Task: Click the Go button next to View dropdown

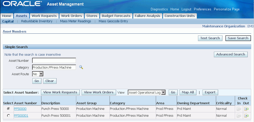Action: coord(173,92)
